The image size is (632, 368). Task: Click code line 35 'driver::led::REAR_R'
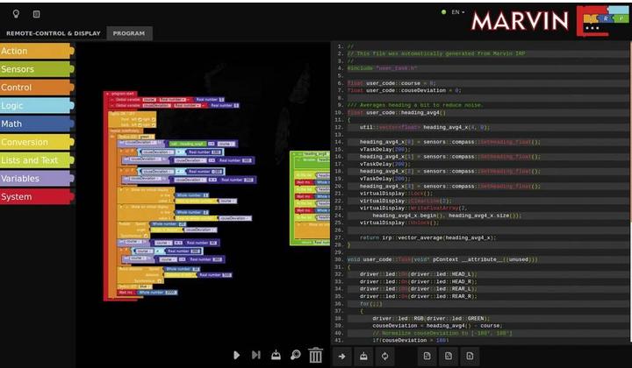pyautogui.click(x=418, y=296)
